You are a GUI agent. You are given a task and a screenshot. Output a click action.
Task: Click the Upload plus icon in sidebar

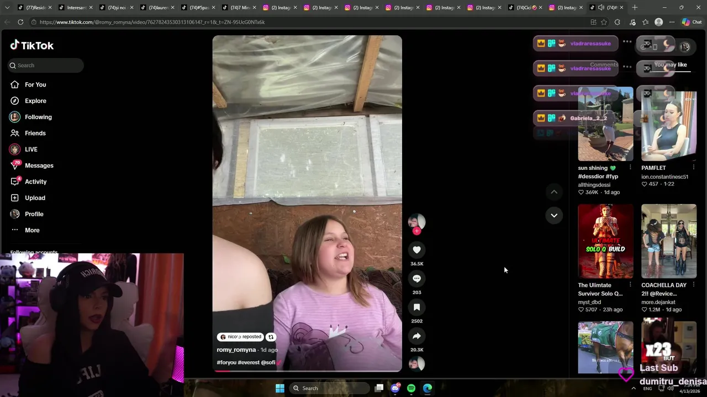15,197
